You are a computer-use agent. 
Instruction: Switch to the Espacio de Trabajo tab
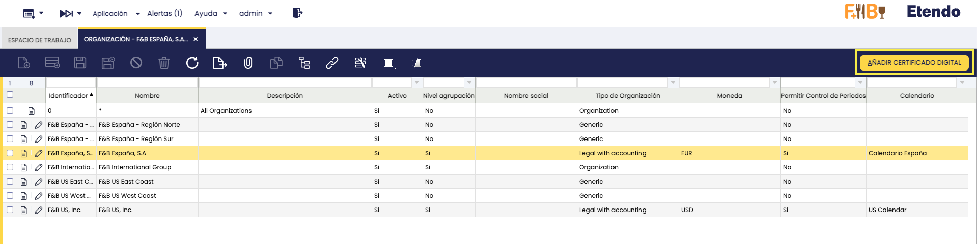40,40
